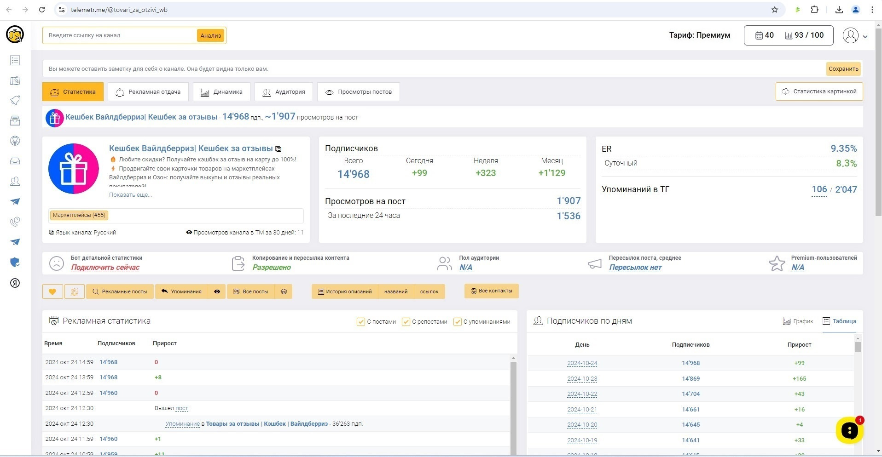Add channel to favorites with heart icon
Image resolution: width=882 pixels, height=457 pixels.
tap(52, 291)
